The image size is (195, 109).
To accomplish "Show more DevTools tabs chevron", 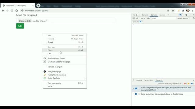I will [168, 15].
